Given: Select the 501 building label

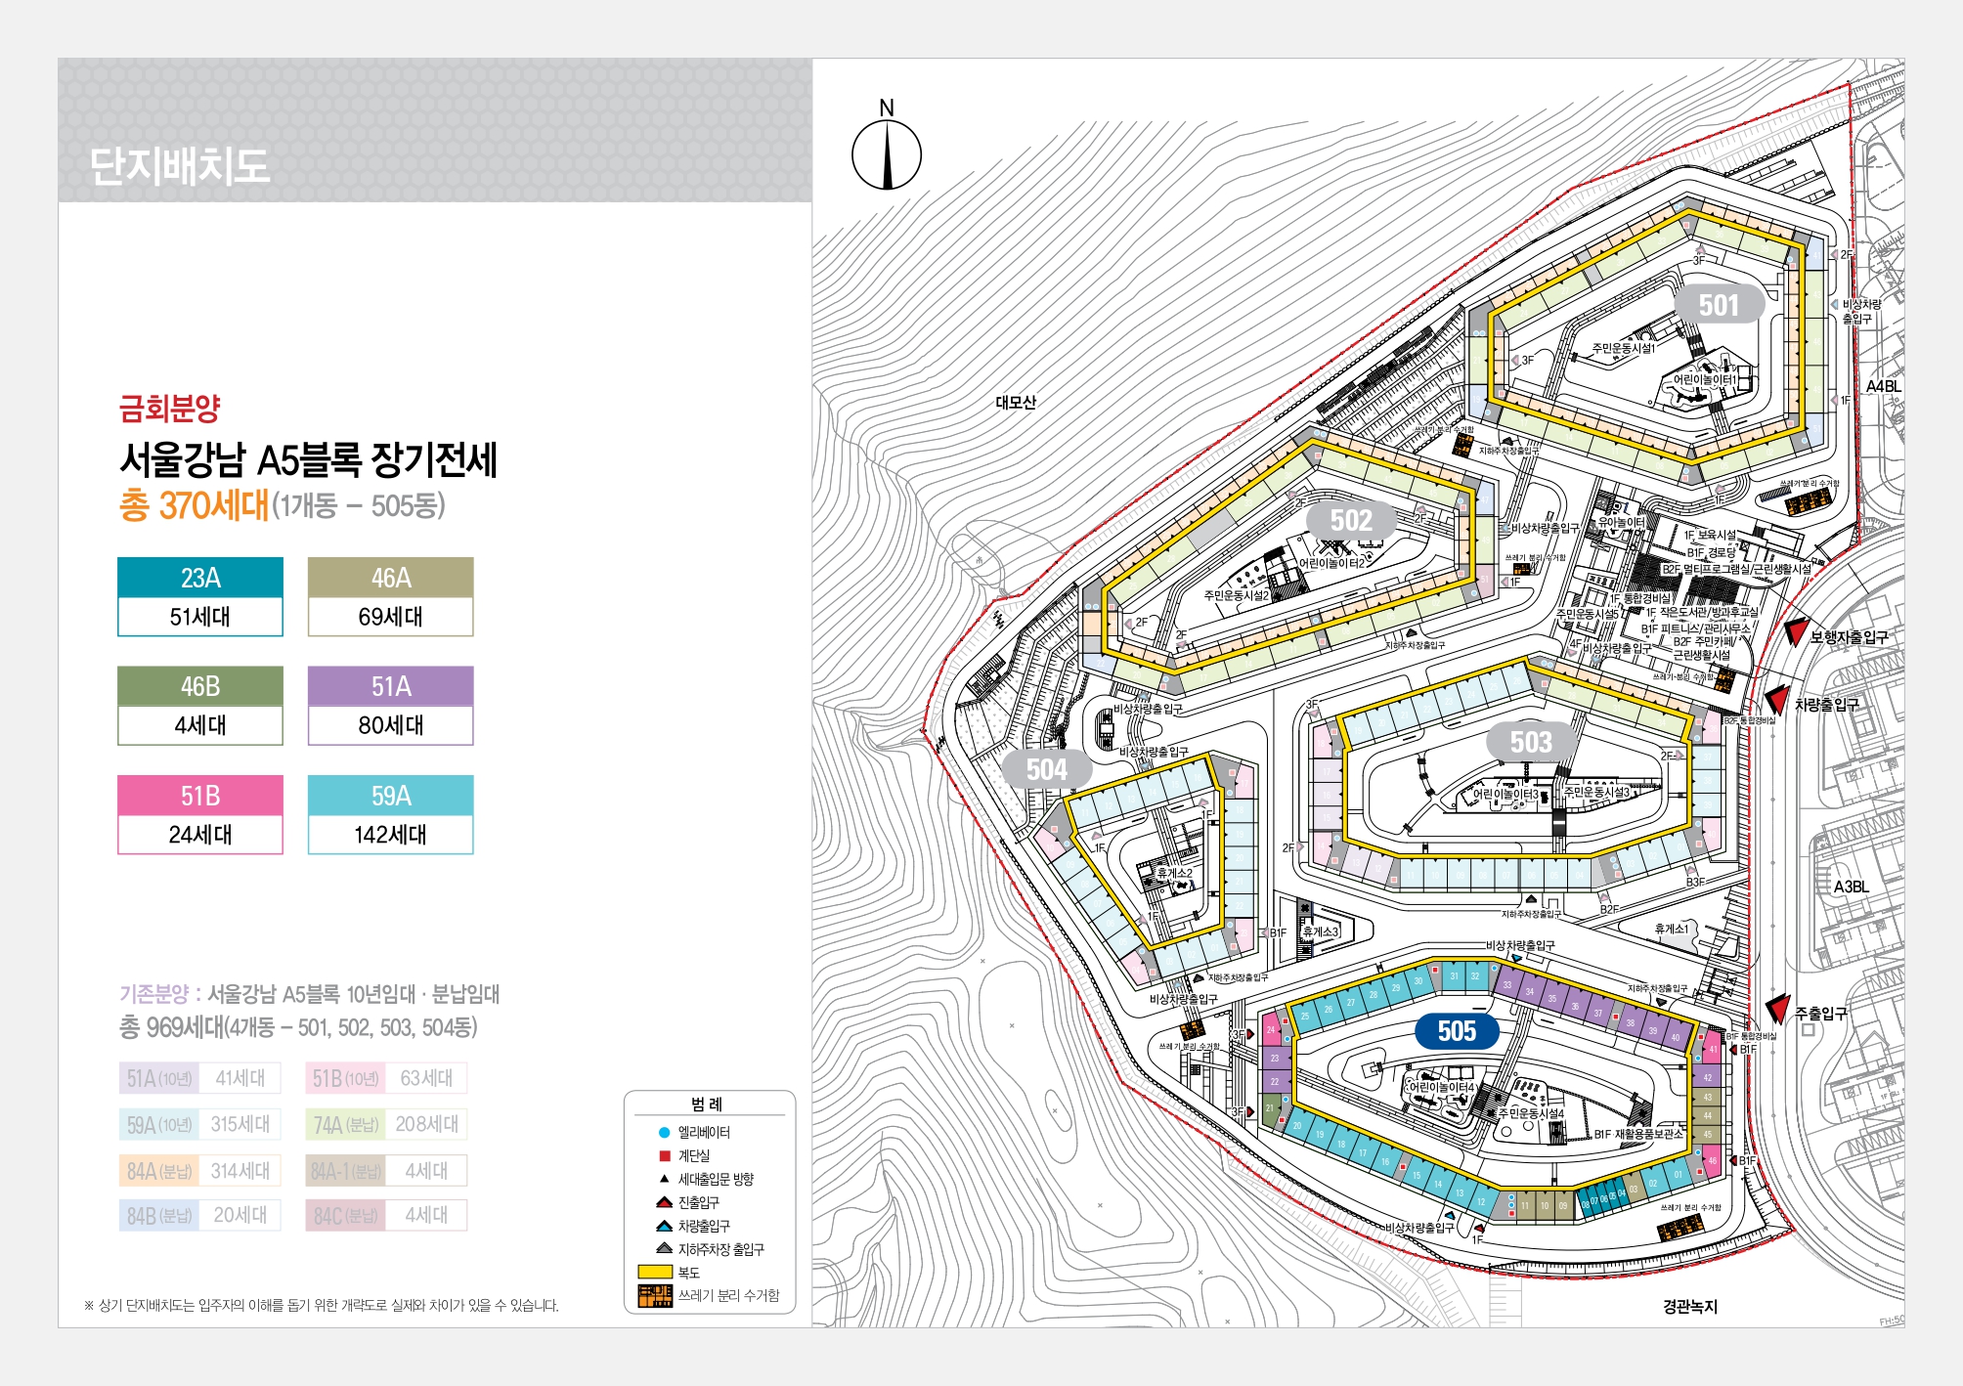Looking at the screenshot, I should coord(1718,305).
